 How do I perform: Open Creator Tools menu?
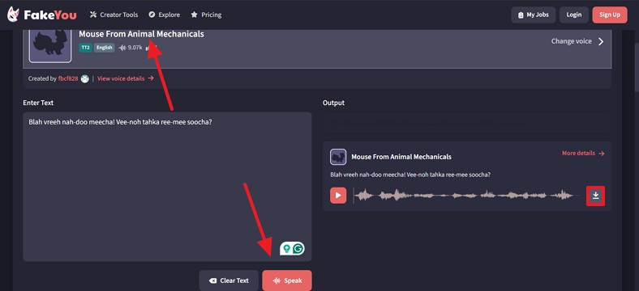tap(114, 15)
